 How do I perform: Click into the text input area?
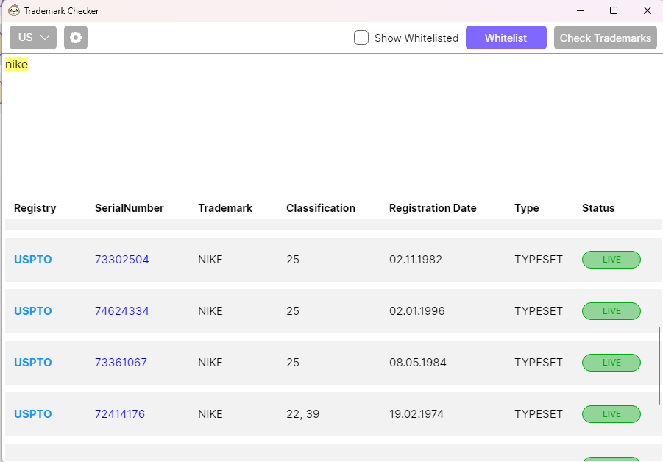pos(333,121)
